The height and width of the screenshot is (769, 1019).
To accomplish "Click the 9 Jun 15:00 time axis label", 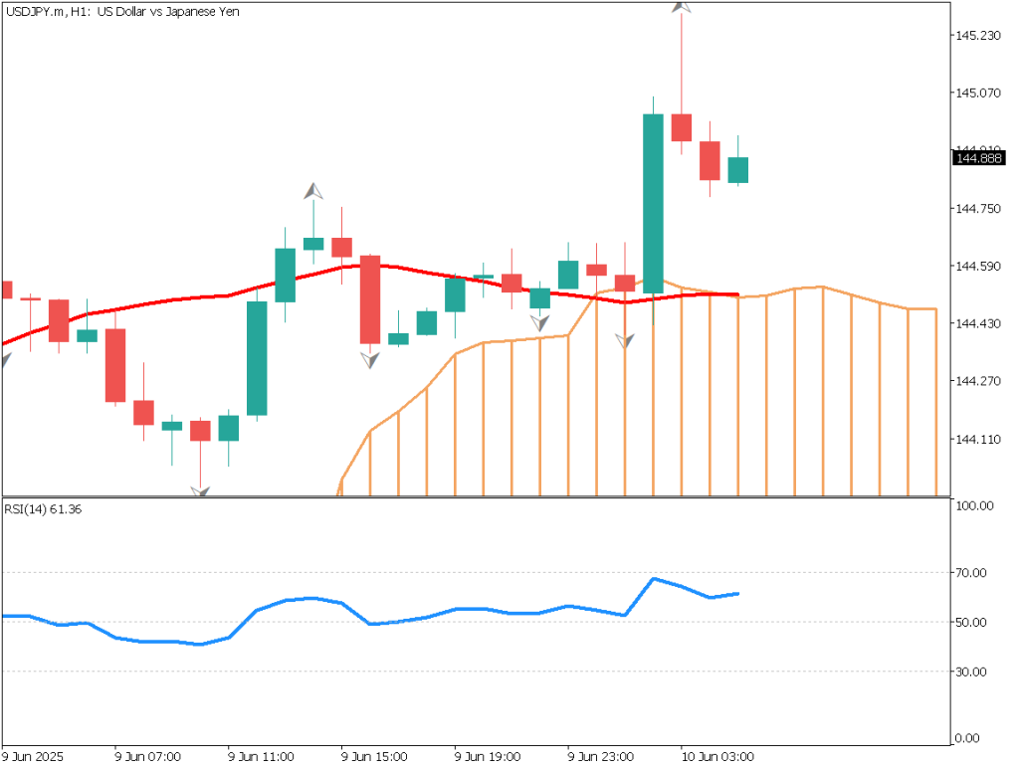I will tap(374, 756).
